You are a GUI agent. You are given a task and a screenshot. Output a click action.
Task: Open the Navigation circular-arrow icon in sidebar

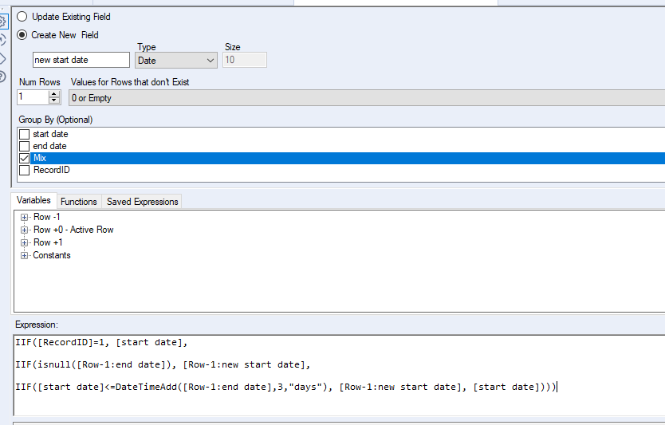[2, 40]
